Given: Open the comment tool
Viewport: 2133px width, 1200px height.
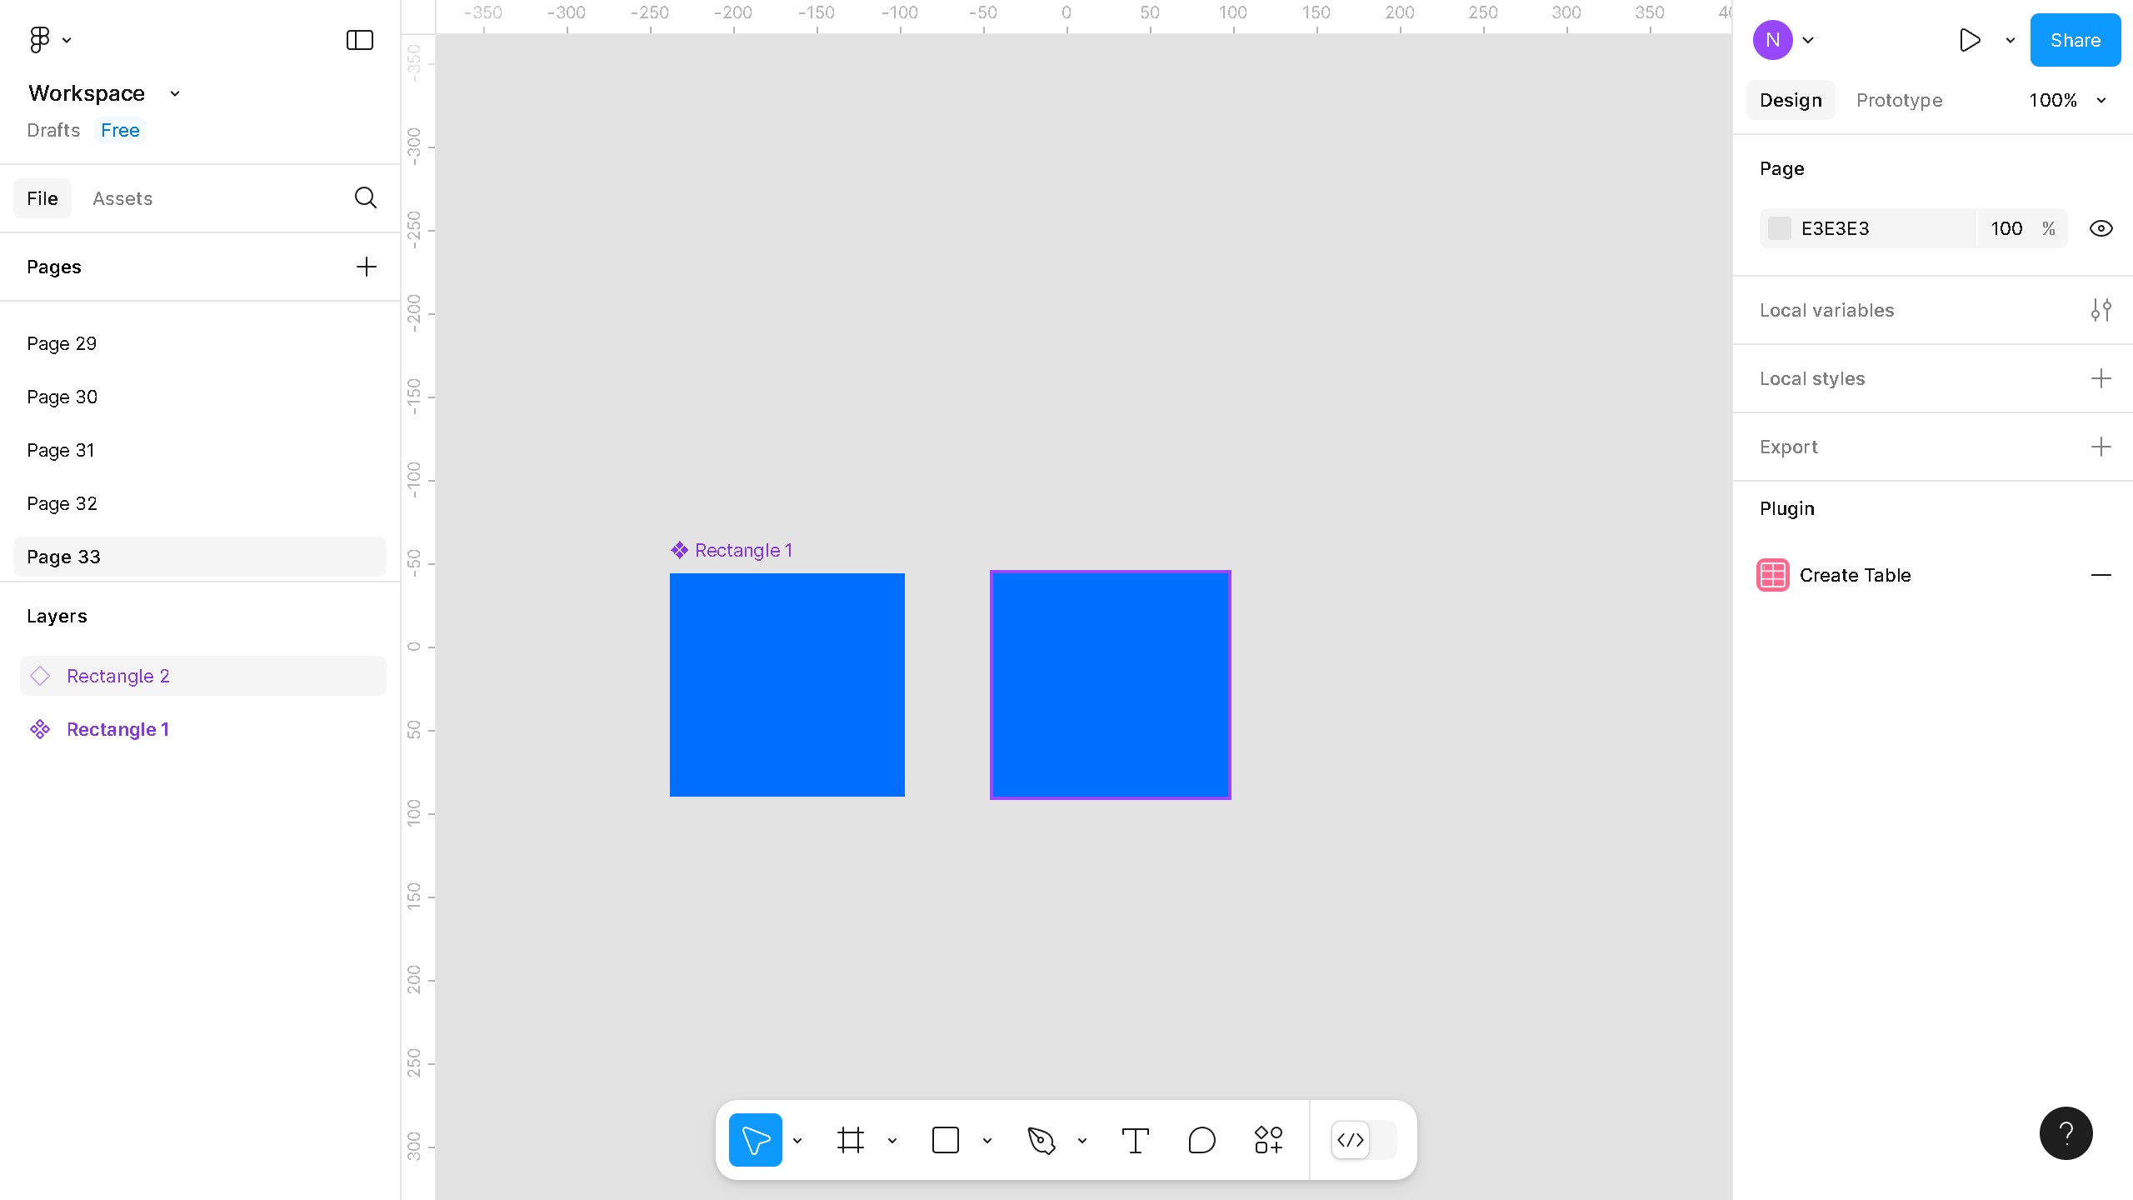Looking at the screenshot, I should (x=1201, y=1139).
